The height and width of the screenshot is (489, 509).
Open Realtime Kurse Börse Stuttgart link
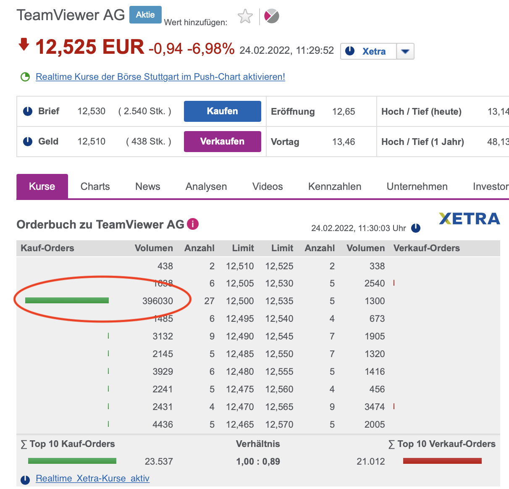[x=160, y=77]
